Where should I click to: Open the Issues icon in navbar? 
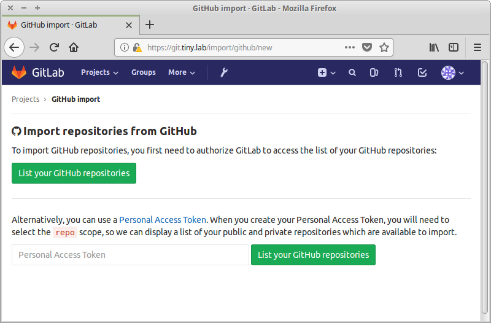pyautogui.click(x=374, y=72)
